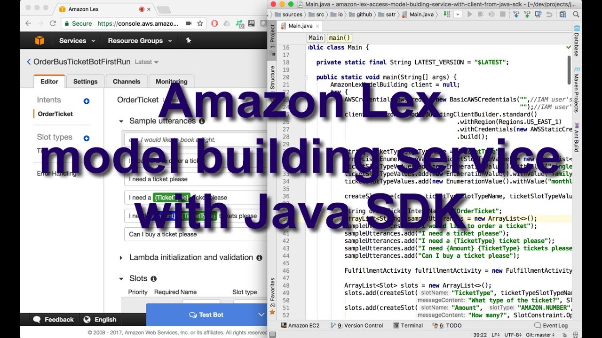Screen dimensions: 602x338
Task: Click the camera icon in the address bar
Action: click(189, 23)
